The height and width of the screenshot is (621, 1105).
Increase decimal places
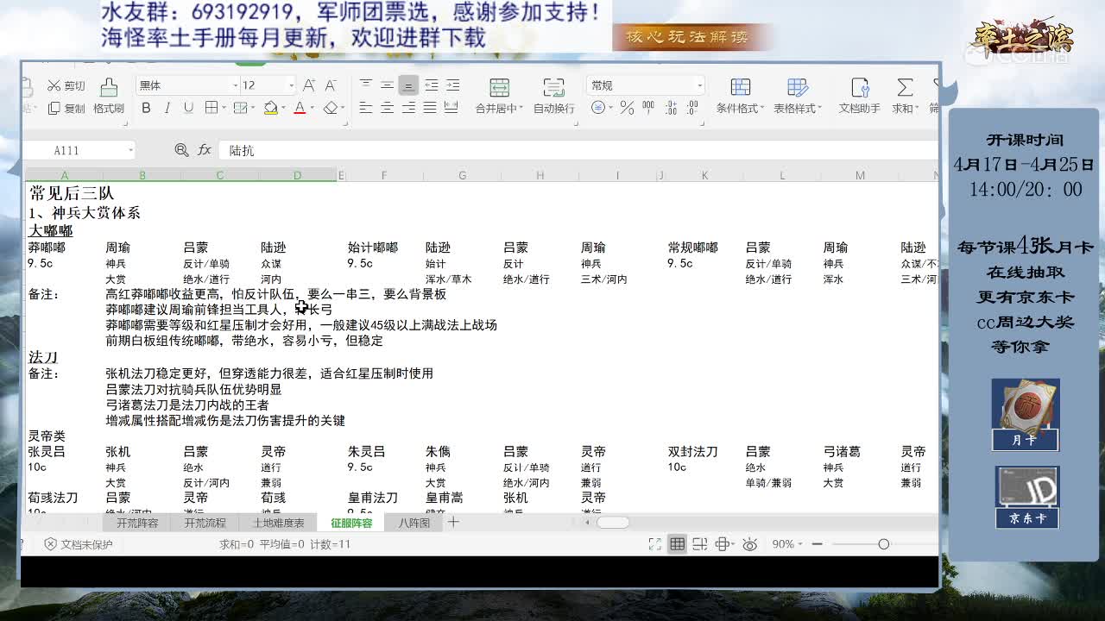pyautogui.click(x=672, y=108)
